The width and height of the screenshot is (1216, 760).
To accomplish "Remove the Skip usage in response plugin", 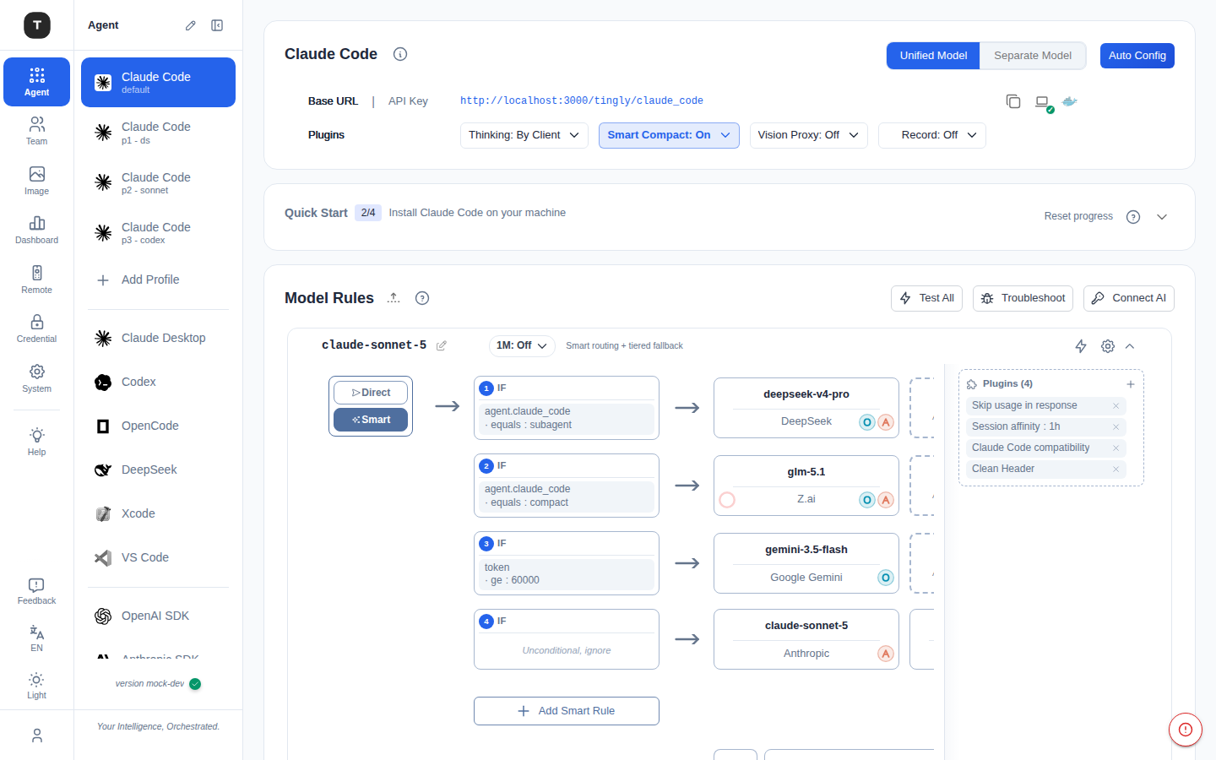I will coord(1116,405).
